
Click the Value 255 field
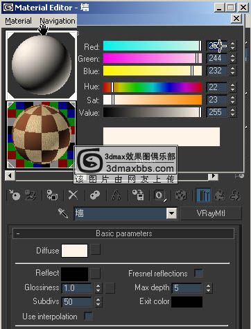tap(216, 112)
